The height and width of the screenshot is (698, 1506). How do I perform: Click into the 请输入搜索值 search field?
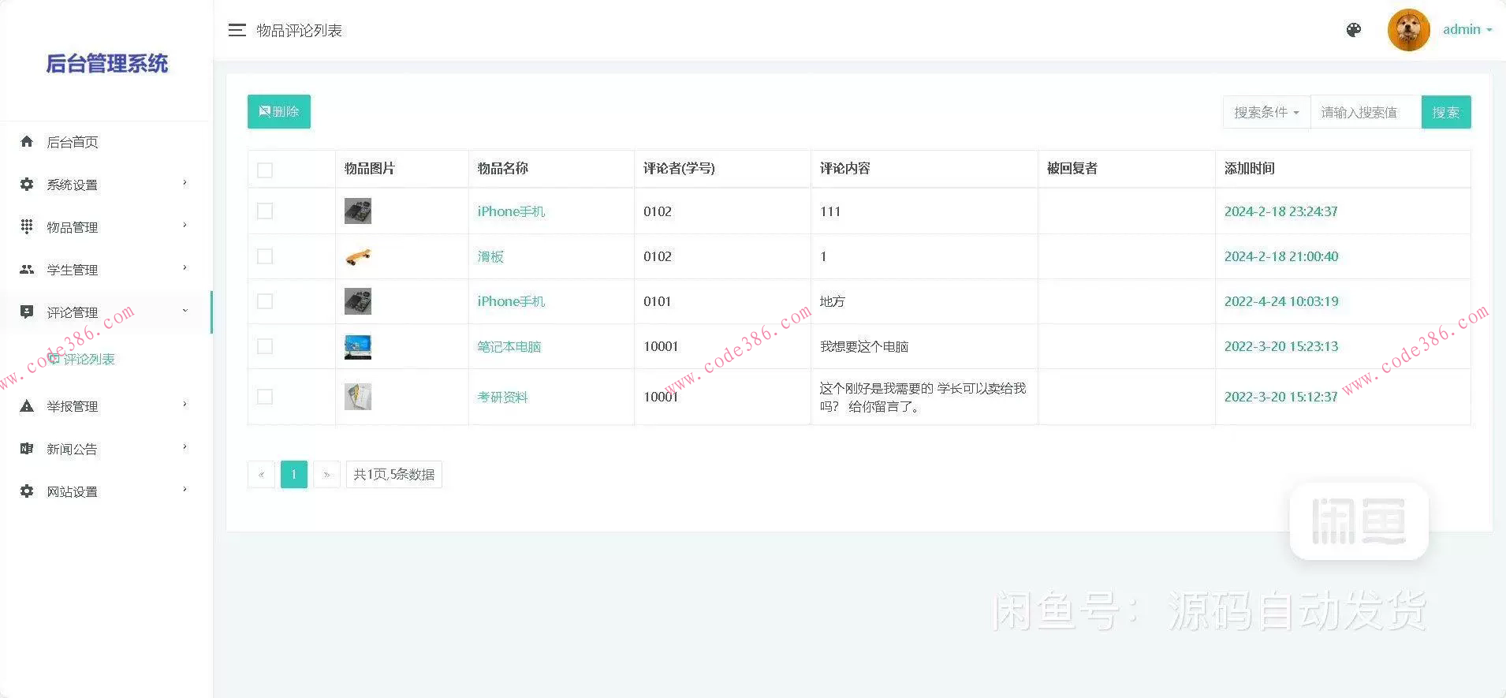1366,112
